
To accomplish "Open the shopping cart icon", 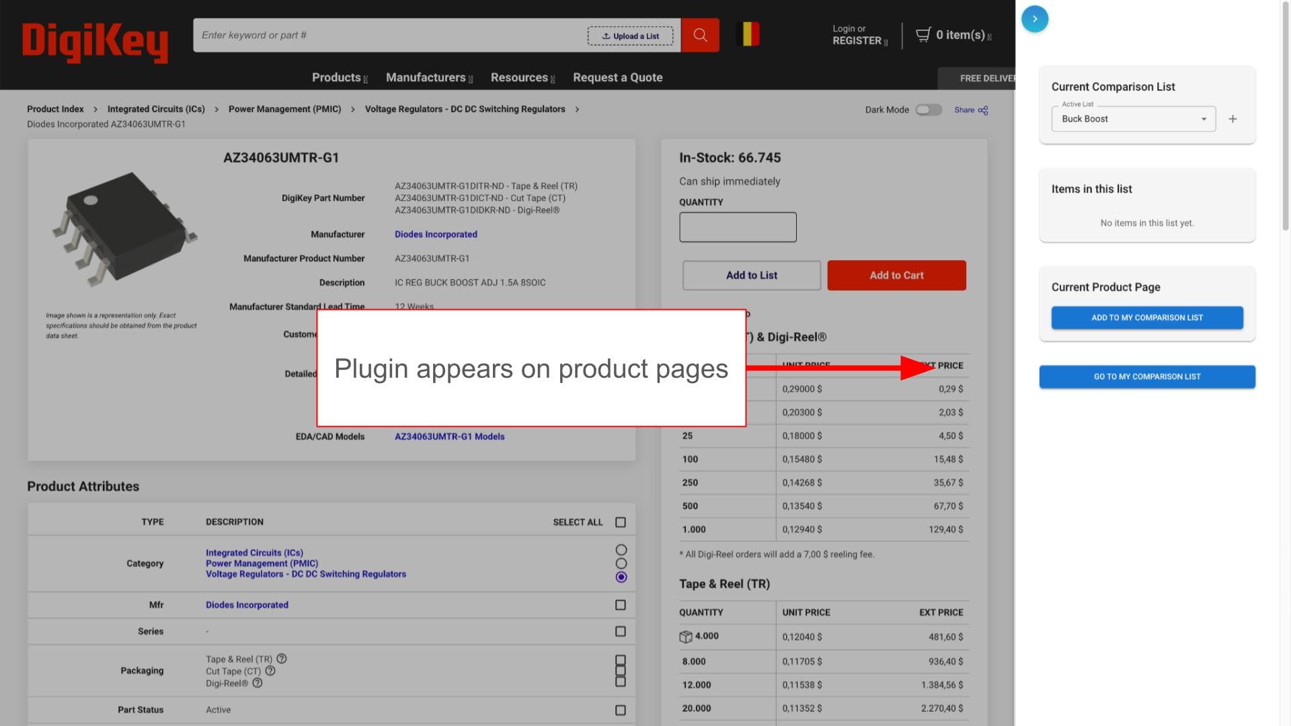I will tap(924, 35).
